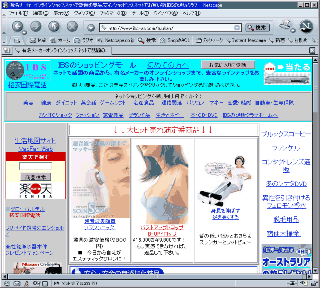Open the 生活地図サイト link

[35, 141]
